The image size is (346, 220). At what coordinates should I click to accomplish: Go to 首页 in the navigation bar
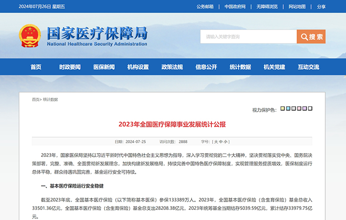pos(36,67)
